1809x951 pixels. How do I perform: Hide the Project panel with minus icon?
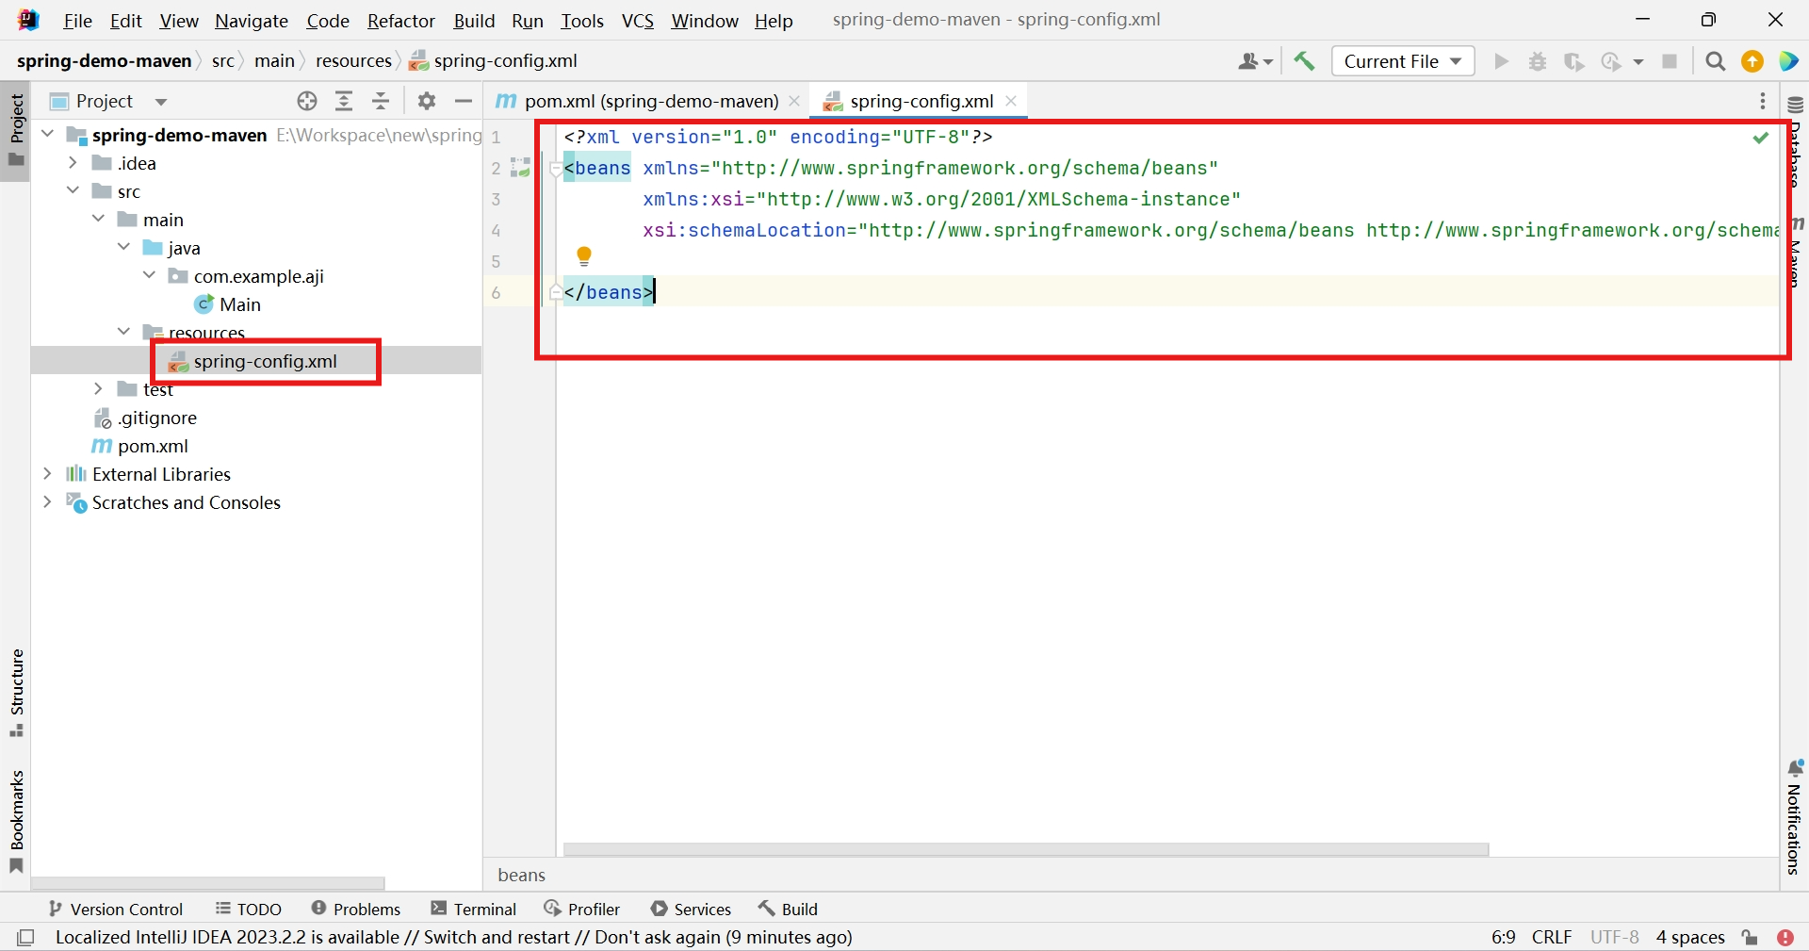coord(464,101)
